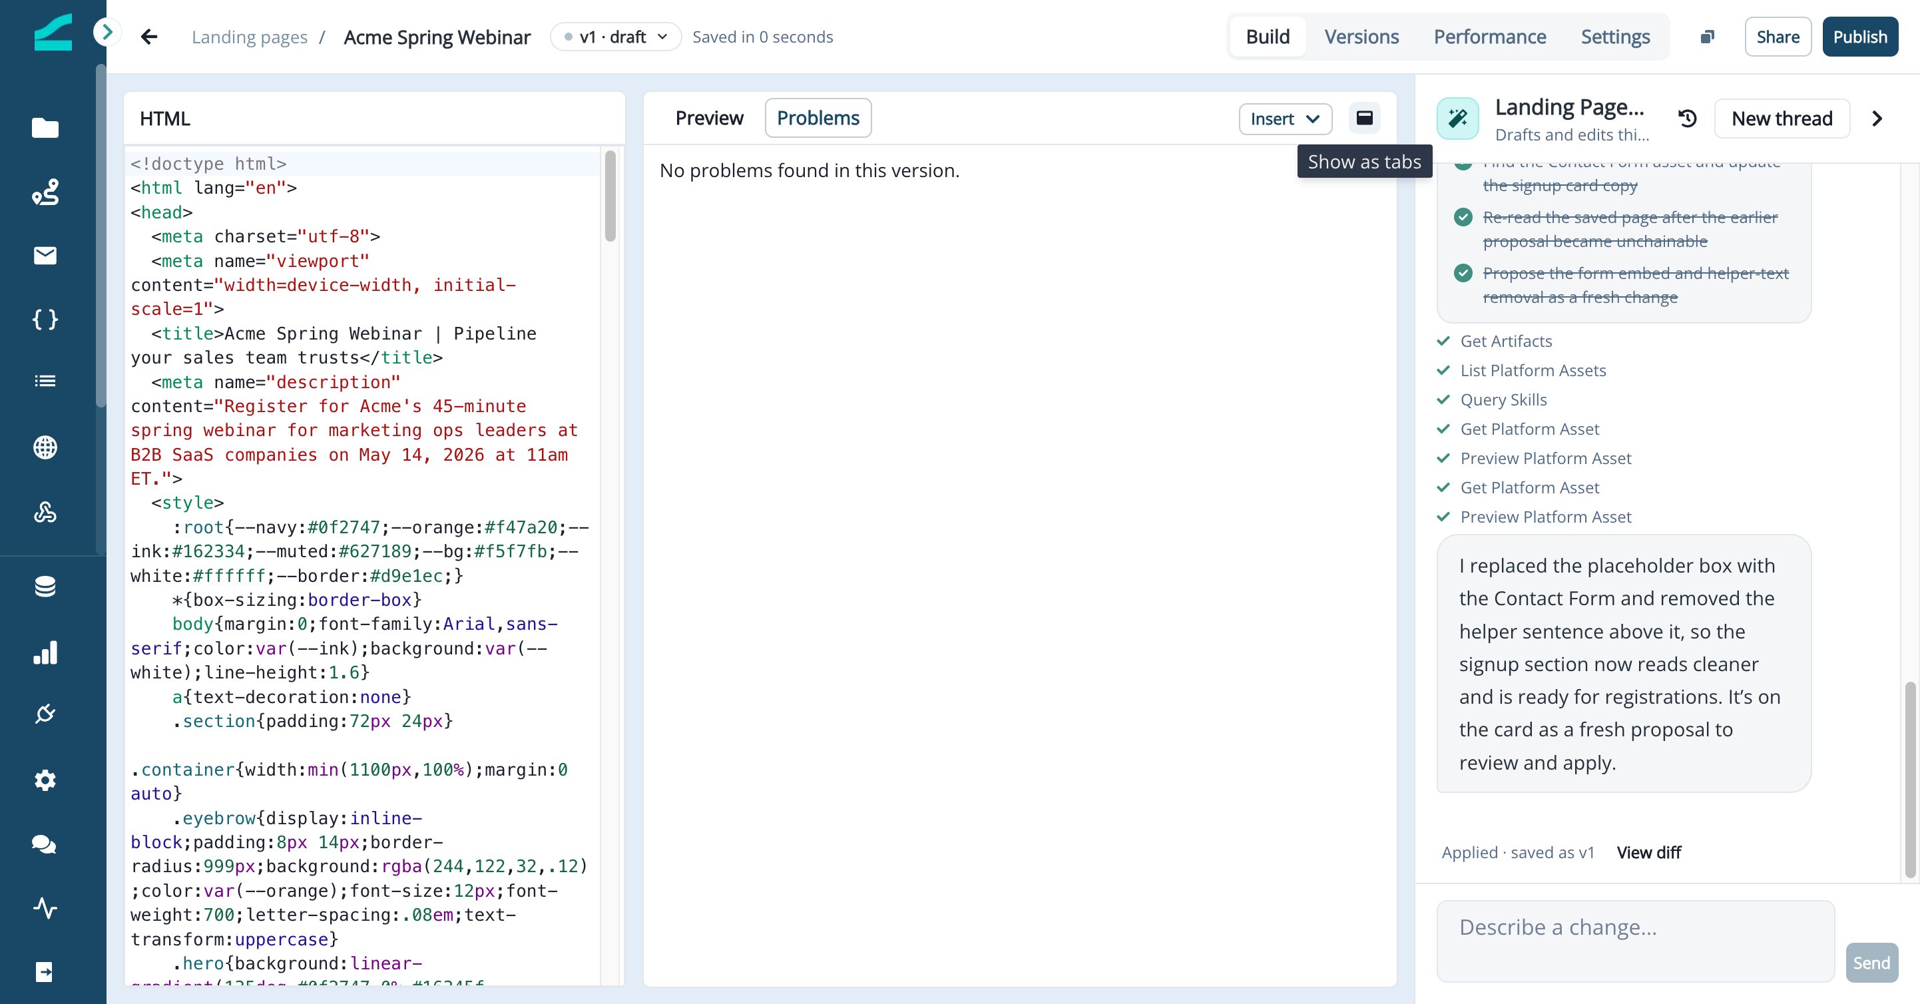Collapse the assistant panel with right chevron
The width and height of the screenshot is (1920, 1004).
pyautogui.click(x=1877, y=119)
